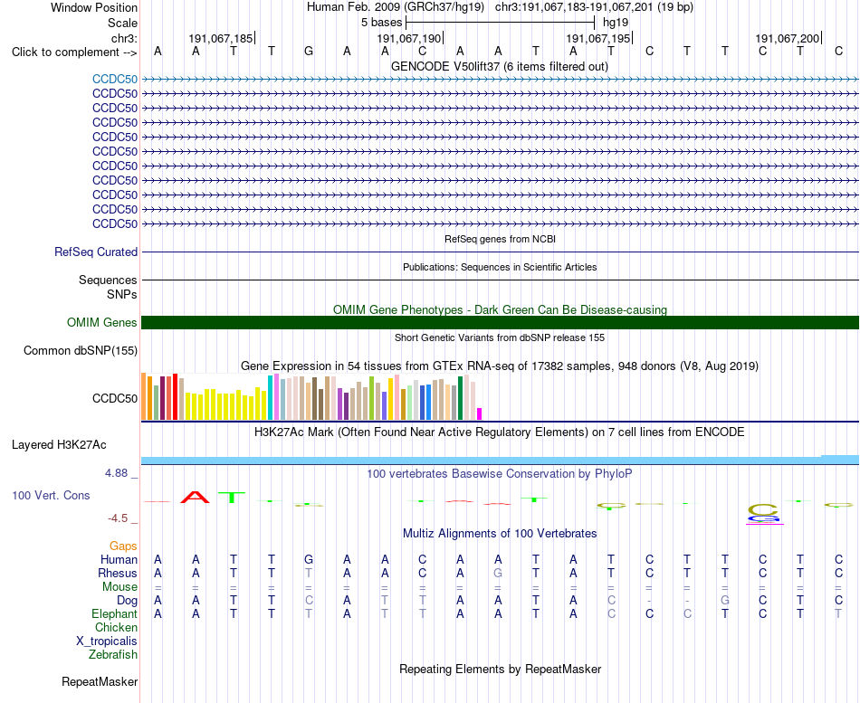Click the large red A PhyloP conservation logo
Screen dimensions: 860x703
(x=196, y=498)
